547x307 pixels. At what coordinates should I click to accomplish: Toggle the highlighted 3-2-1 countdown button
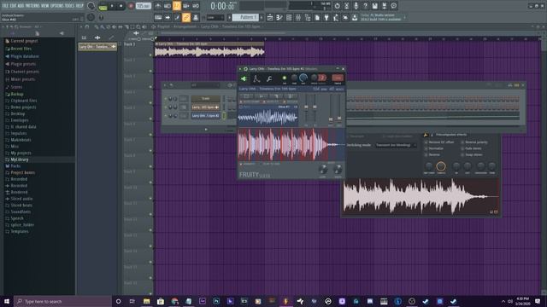point(177,6)
